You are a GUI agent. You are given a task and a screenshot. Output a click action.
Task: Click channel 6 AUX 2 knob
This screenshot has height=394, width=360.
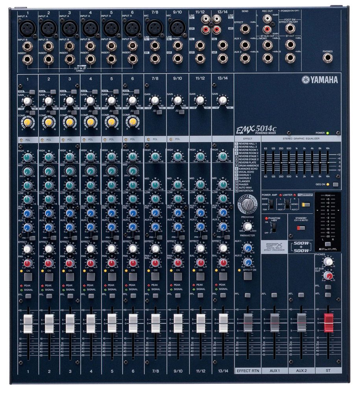coord(133,227)
